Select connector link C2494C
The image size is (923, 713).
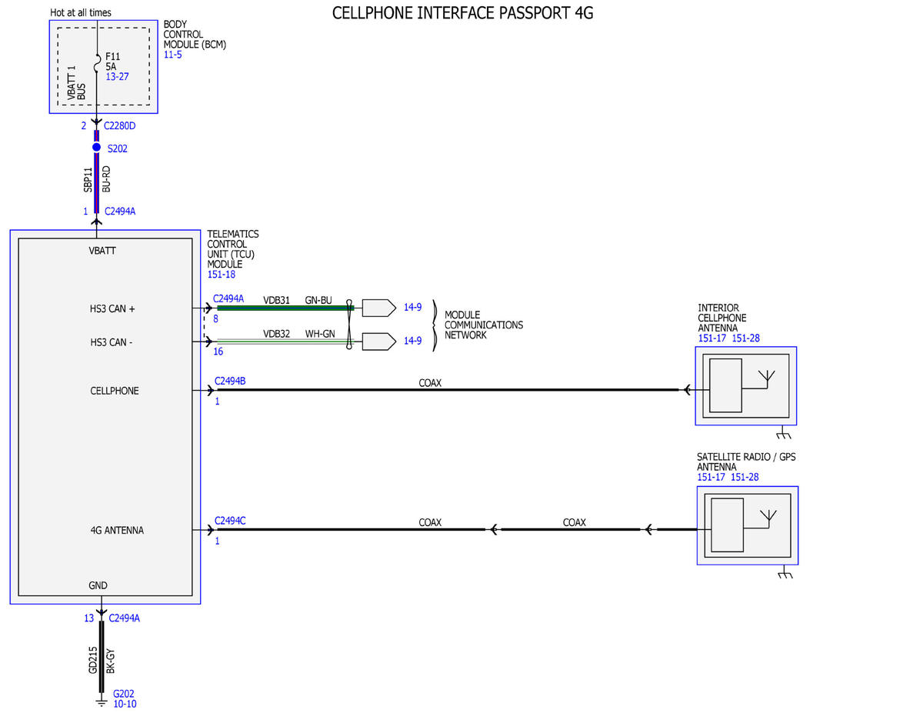(x=230, y=521)
